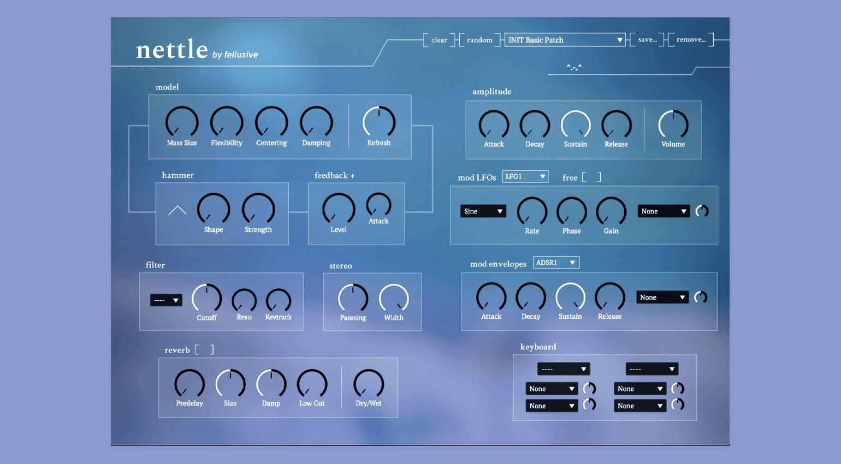Open the Sine waveform dropdown

click(483, 211)
